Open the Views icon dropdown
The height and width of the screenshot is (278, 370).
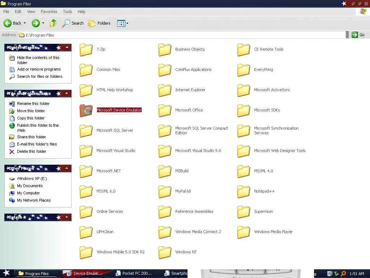123,23
